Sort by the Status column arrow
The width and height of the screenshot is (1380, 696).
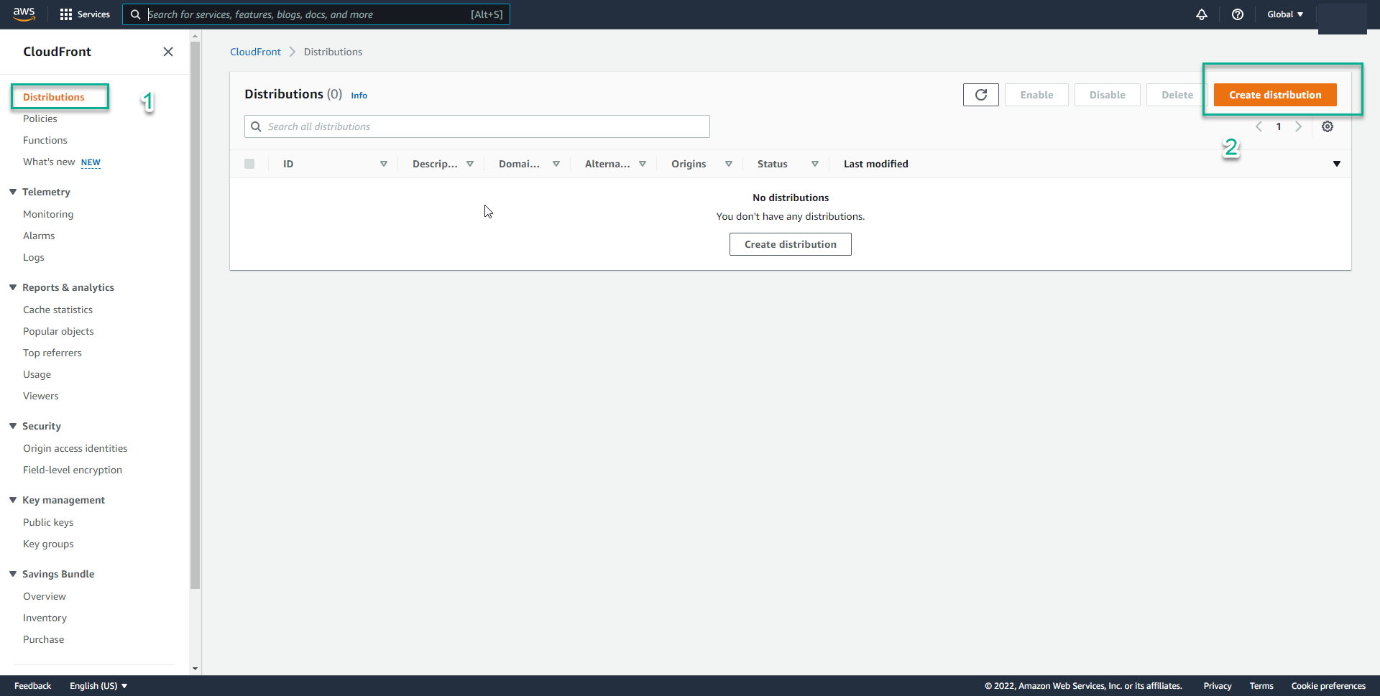[814, 164]
